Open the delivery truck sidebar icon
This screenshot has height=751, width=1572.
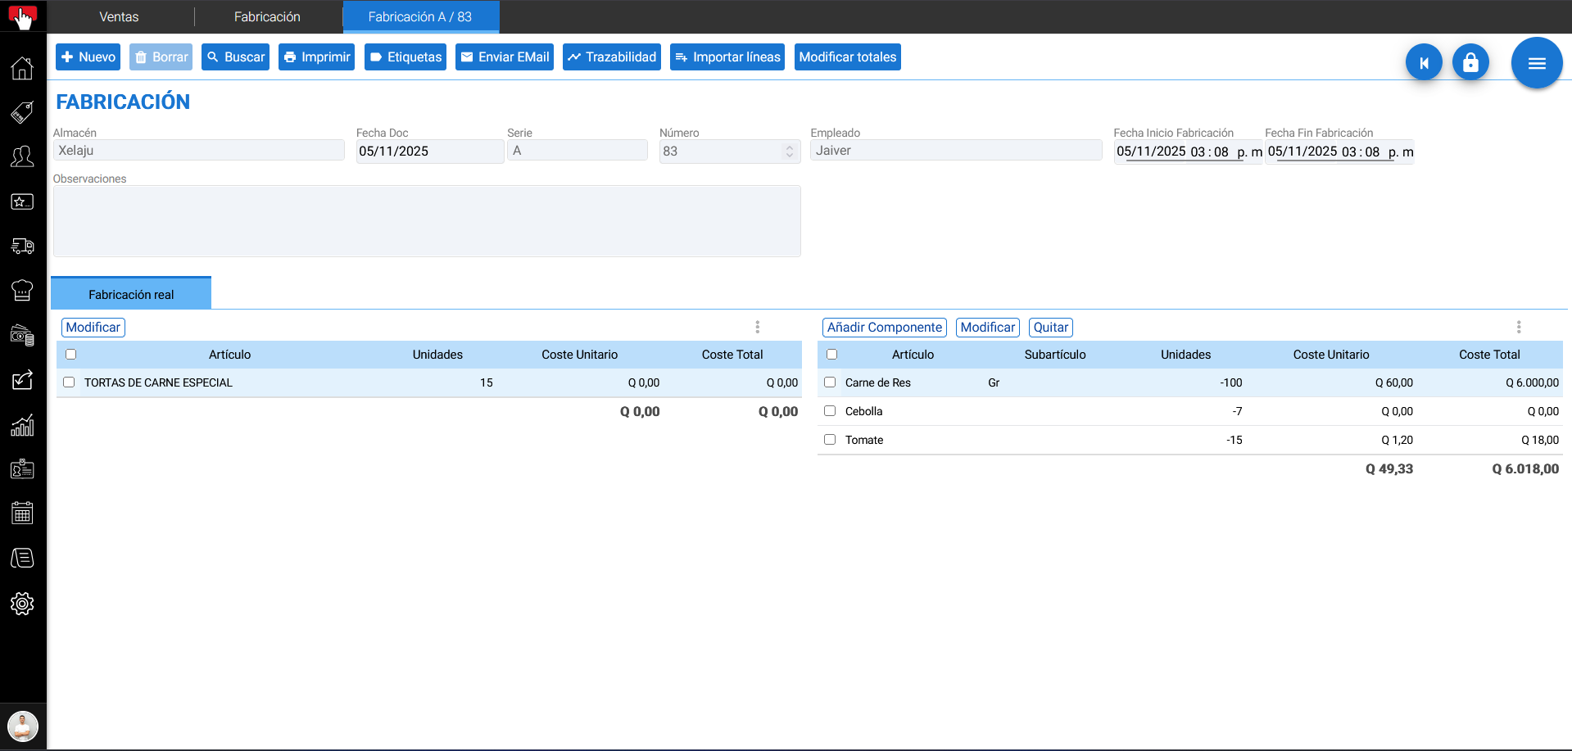coord(22,246)
